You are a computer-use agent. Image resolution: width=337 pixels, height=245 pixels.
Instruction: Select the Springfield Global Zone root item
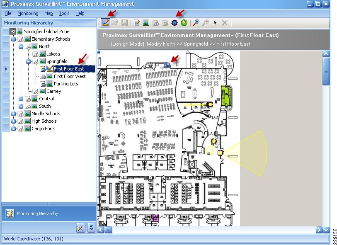coord(47,32)
